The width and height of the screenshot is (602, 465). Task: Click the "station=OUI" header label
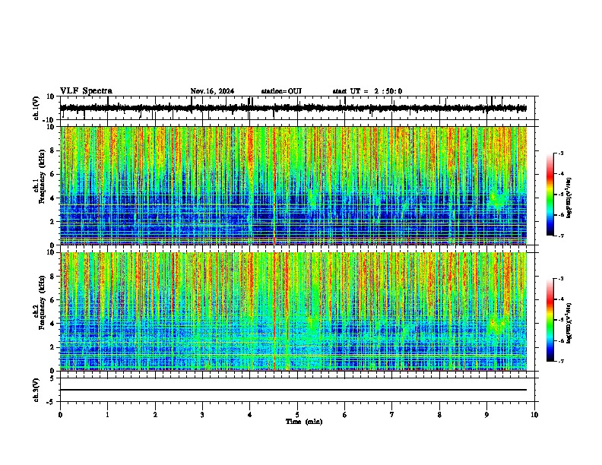click(281, 91)
